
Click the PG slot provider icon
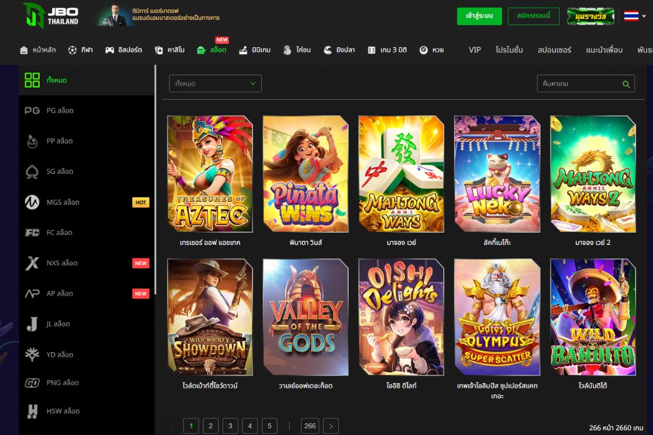(32, 111)
